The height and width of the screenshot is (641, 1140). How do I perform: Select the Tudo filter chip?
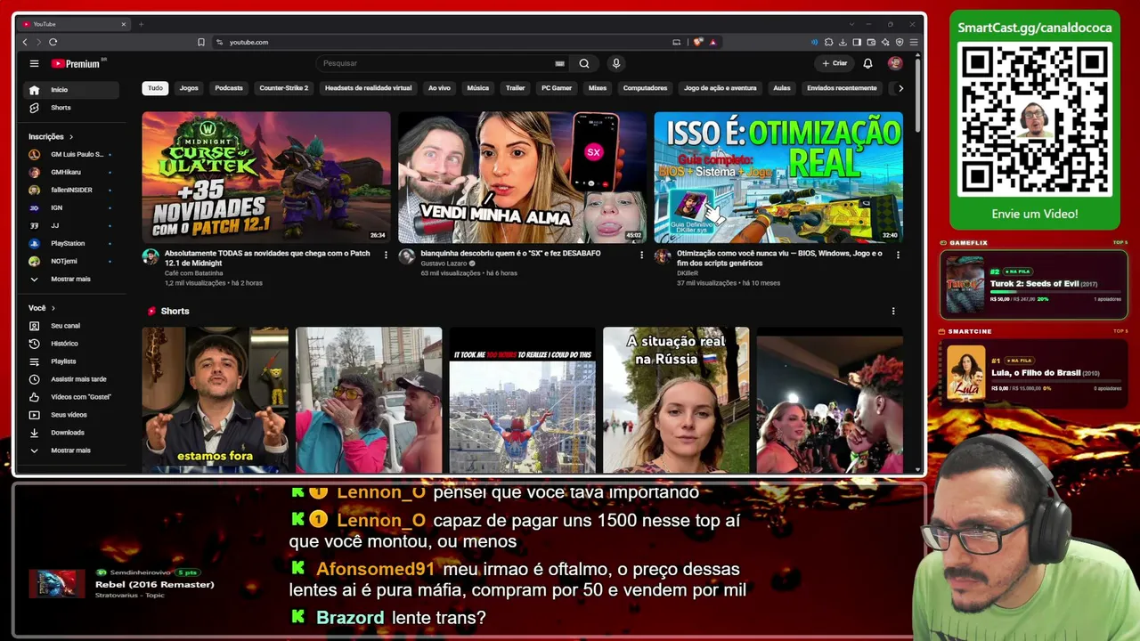[155, 88]
